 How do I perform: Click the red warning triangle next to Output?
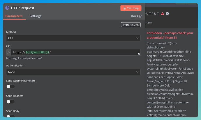click(163, 14)
